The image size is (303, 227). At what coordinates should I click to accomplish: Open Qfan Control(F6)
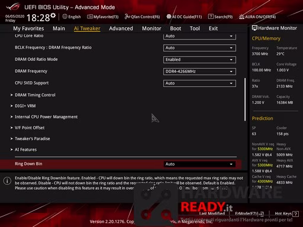pyautogui.click(x=142, y=17)
